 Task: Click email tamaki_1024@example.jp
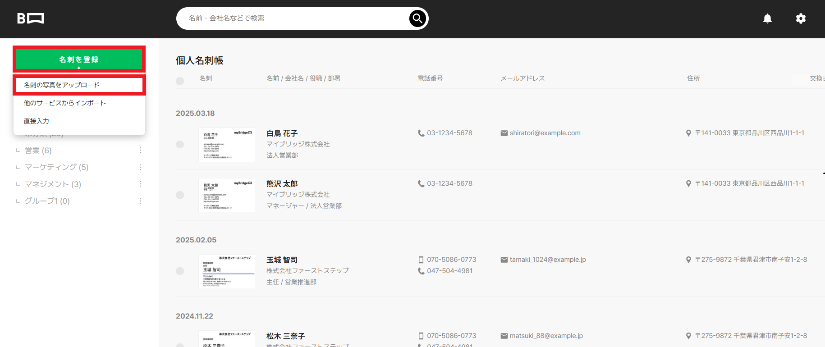pyautogui.click(x=548, y=260)
